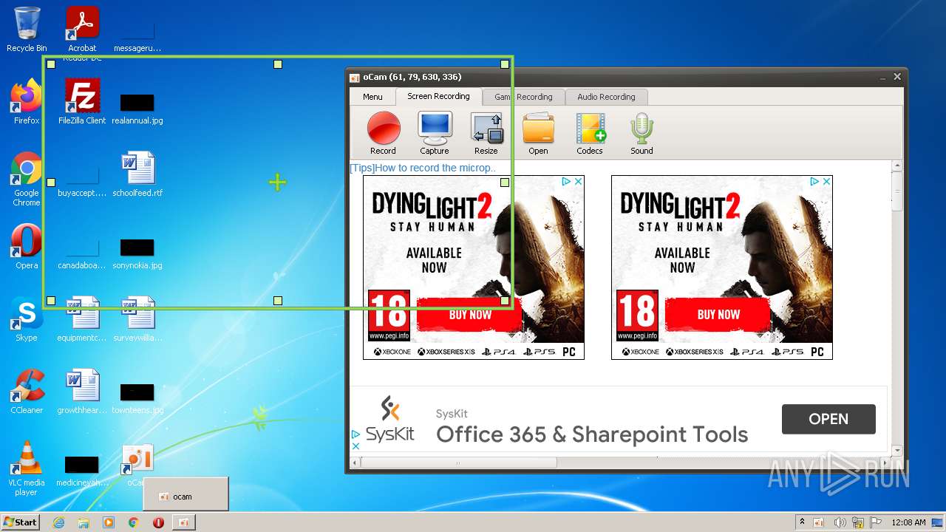Image resolution: width=946 pixels, height=532 pixels.
Task: Click BUY NOW on right Dying Light ad
Action: 718,315
